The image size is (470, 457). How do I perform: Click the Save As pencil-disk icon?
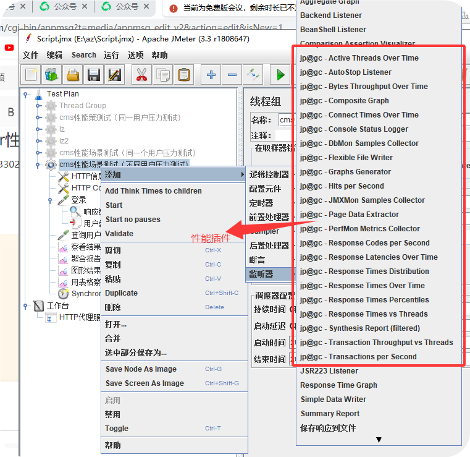coord(114,75)
